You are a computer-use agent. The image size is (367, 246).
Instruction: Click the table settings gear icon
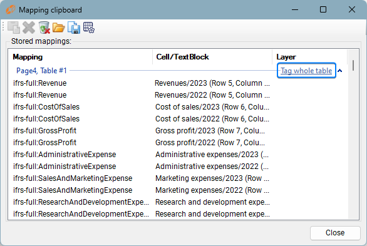(x=89, y=28)
